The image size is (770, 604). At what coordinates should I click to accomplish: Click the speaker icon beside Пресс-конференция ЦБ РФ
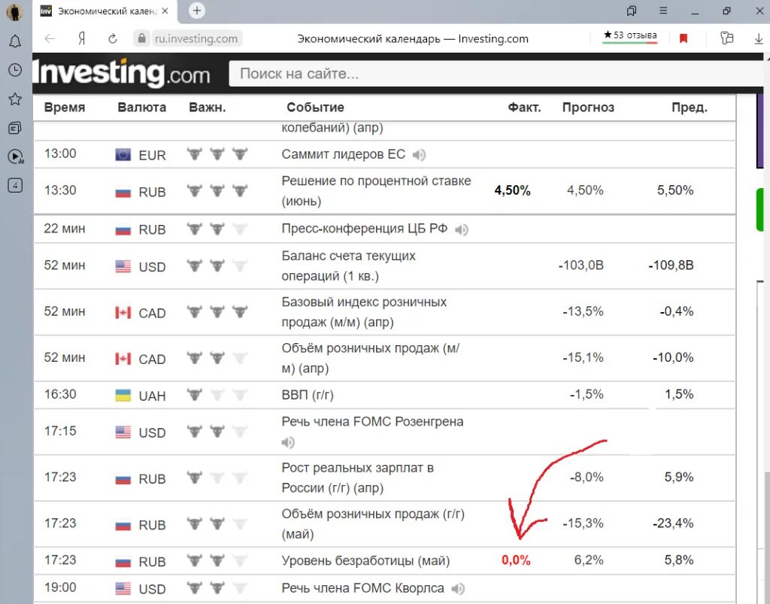click(462, 229)
